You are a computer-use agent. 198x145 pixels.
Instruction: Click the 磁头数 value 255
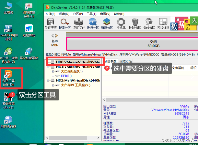(x=186, y=127)
